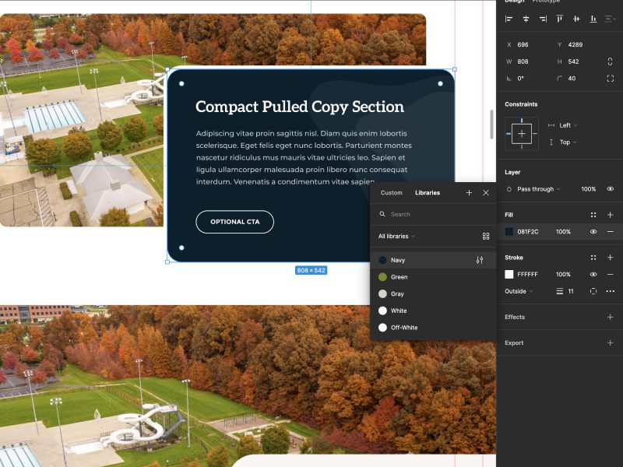Align selection to the left edge
The image size is (623, 467).
click(509, 19)
